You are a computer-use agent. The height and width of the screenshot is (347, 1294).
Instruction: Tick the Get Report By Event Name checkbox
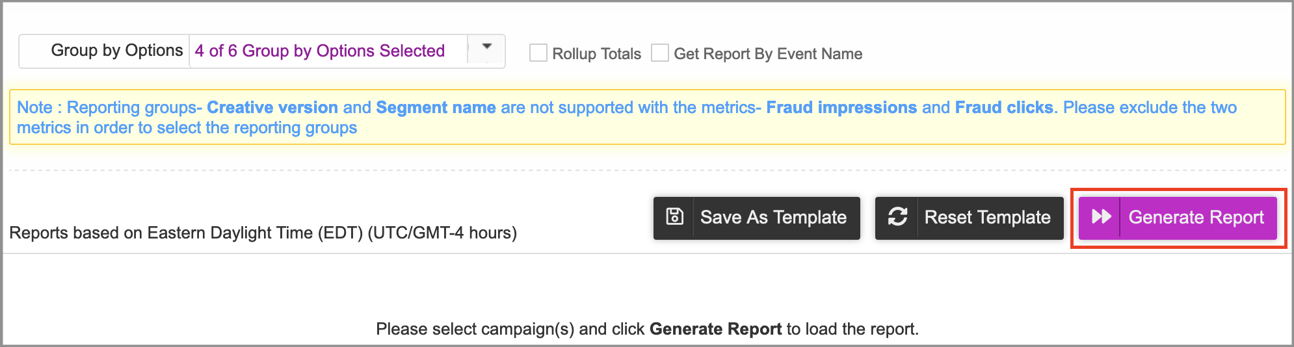pos(660,53)
